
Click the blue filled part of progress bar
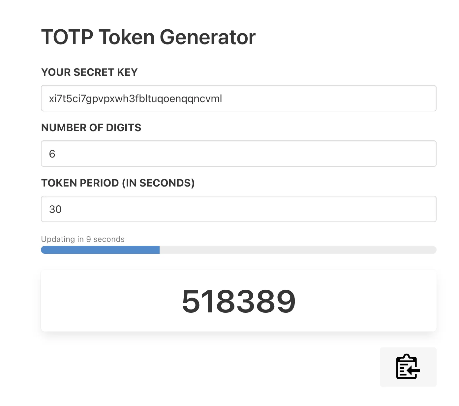pyautogui.click(x=100, y=250)
